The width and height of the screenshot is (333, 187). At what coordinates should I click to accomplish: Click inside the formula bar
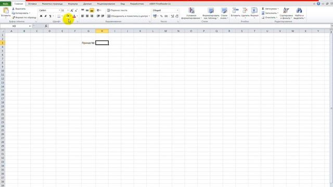(x=189, y=26)
